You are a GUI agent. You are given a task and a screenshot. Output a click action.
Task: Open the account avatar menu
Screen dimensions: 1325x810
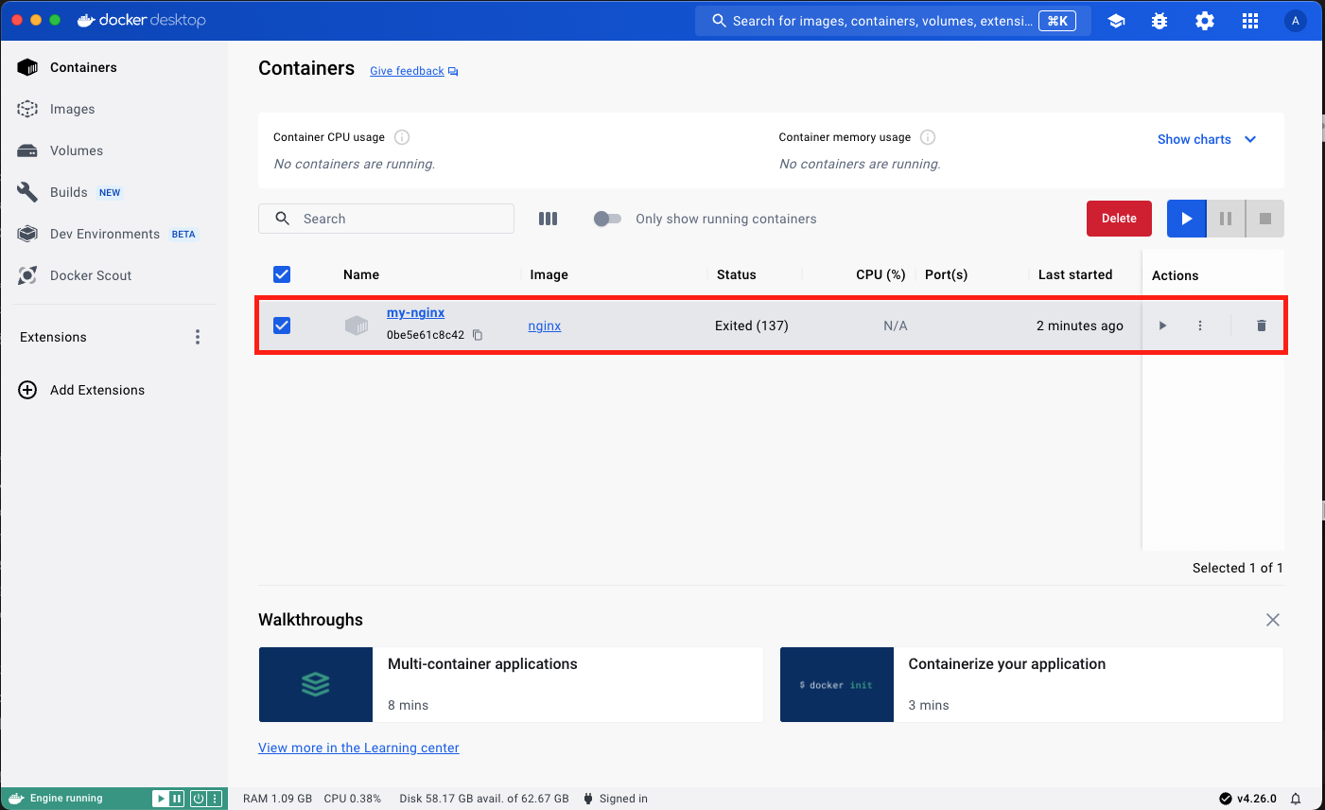click(x=1296, y=21)
